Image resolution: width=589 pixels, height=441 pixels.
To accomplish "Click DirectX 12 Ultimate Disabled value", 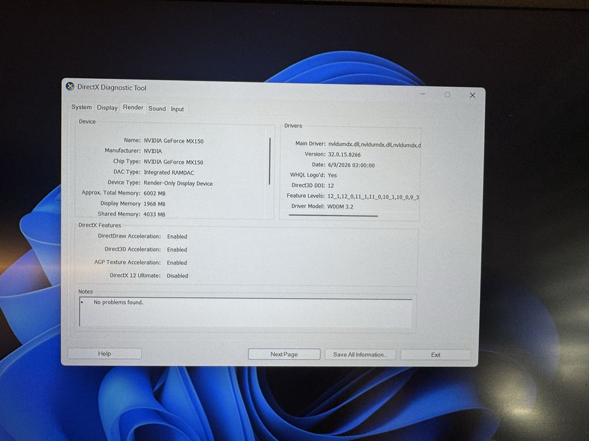I will point(177,276).
